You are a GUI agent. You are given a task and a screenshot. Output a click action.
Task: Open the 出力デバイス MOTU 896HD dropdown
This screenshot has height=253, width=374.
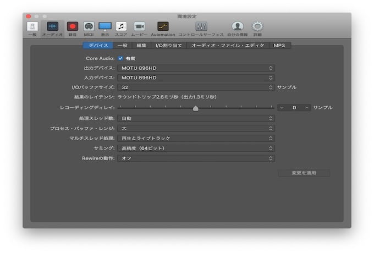point(196,68)
